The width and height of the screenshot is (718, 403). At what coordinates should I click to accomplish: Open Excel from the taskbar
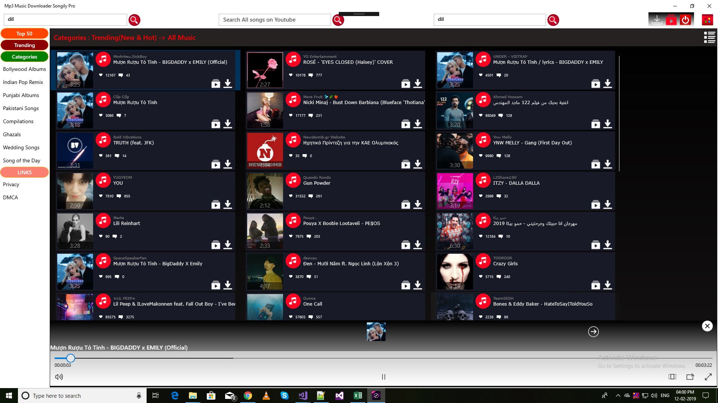tap(358, 396)
